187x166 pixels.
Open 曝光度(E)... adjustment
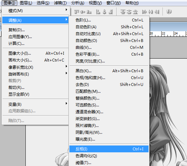109,139
